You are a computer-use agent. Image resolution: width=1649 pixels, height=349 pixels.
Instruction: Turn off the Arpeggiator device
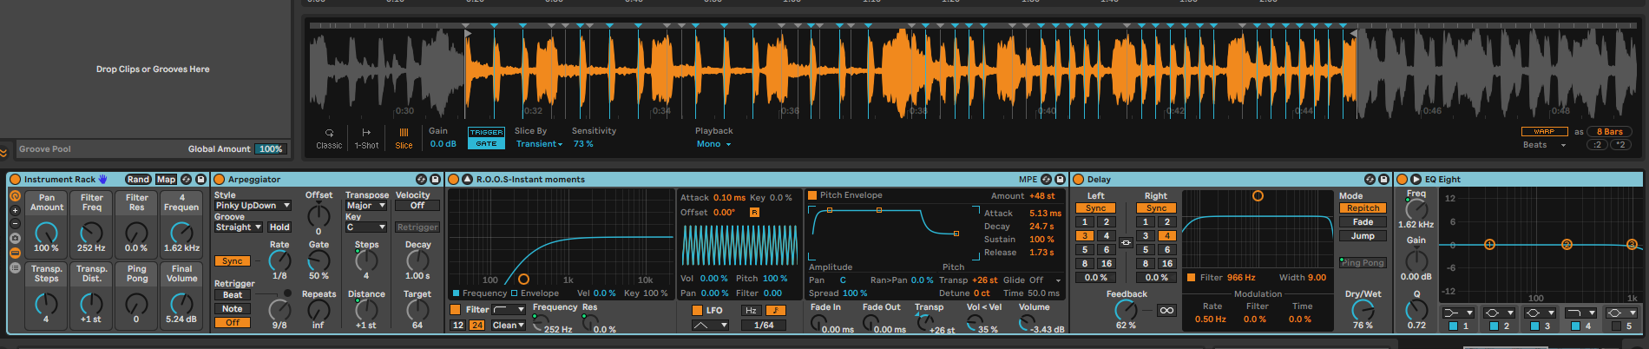pos(219,180)
